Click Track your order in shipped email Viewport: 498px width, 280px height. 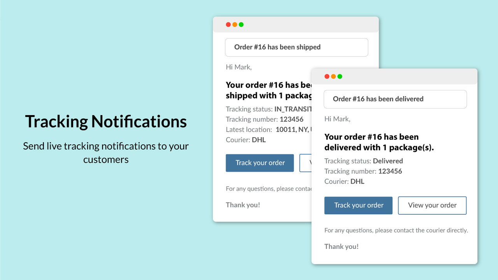point(260,163)
